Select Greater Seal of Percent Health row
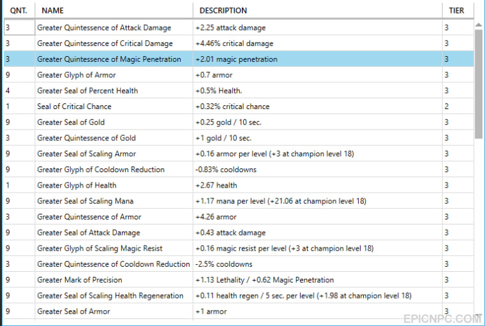485x326 pixels. [x=239, y=91]
